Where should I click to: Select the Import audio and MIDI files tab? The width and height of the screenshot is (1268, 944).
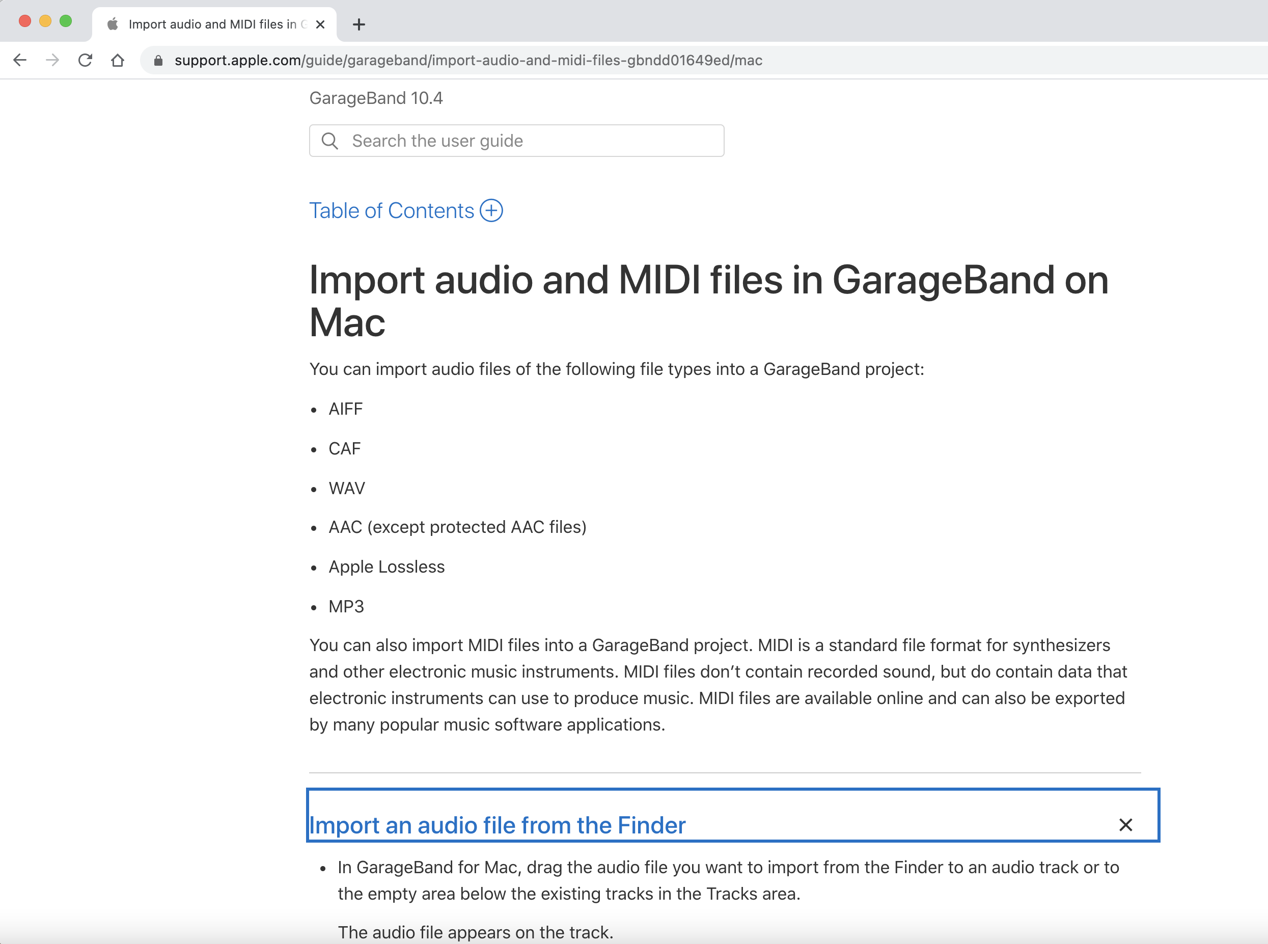click(212, 24)
